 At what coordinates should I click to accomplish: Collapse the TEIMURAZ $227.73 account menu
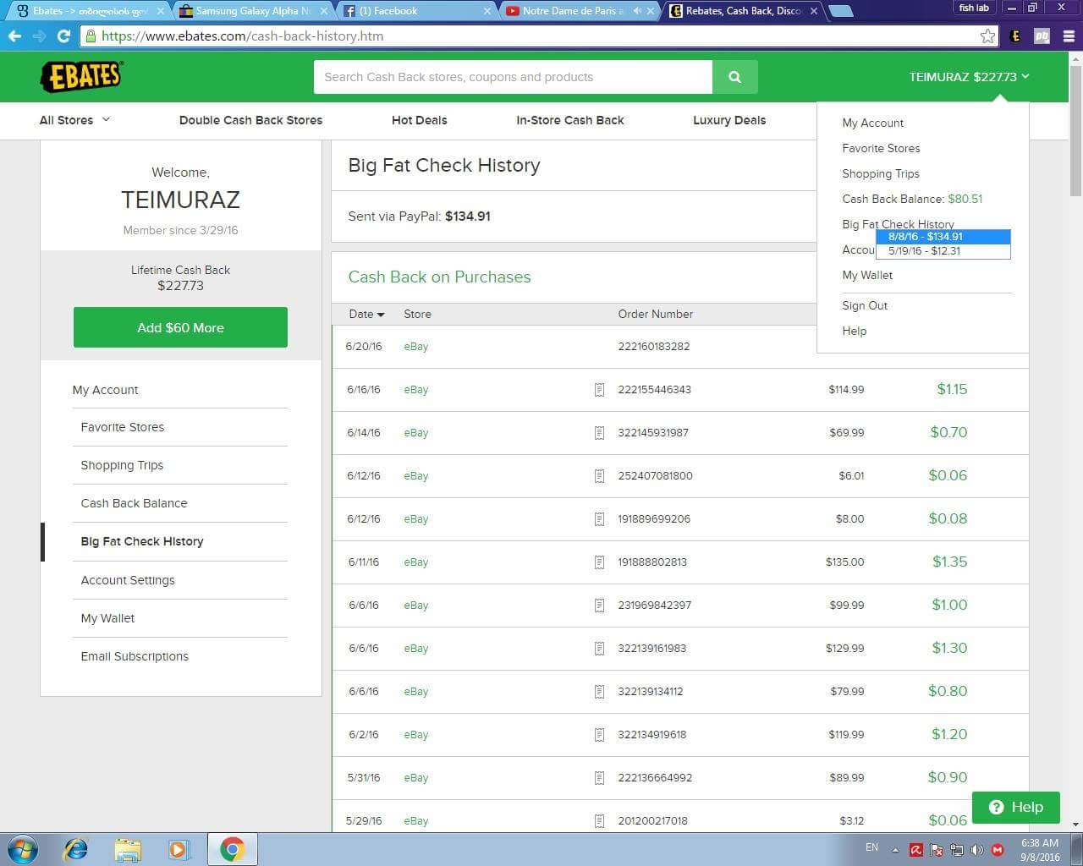click(969, 77)
